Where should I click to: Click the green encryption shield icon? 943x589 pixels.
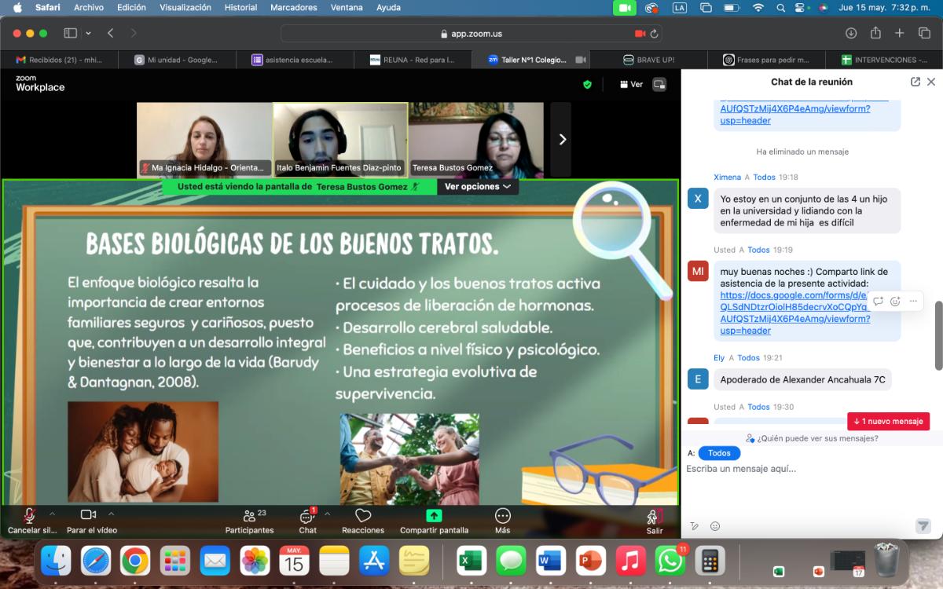(587, 84)
